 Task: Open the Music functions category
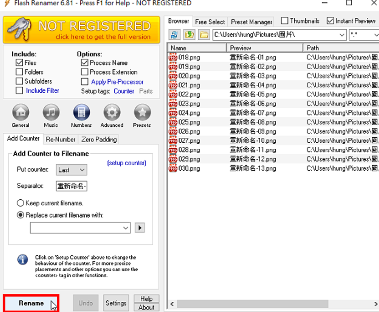[x=51, y=112]
